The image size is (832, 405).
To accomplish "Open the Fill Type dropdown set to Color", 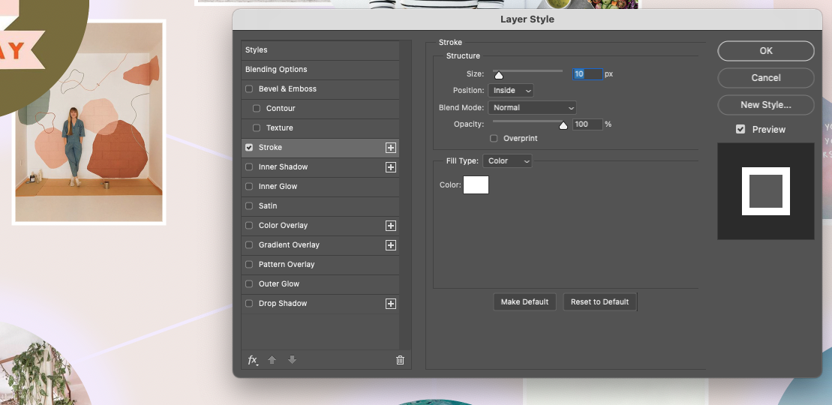I will [508, 160].
